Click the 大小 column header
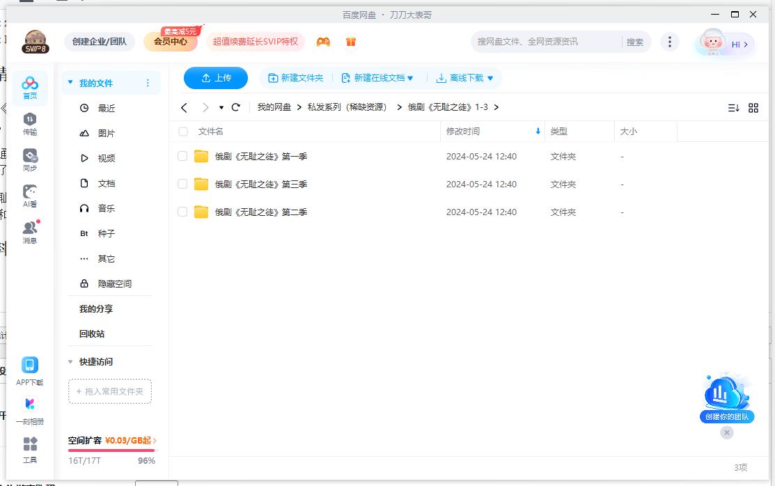The image size is (775, 486). [x=628, y=132]
